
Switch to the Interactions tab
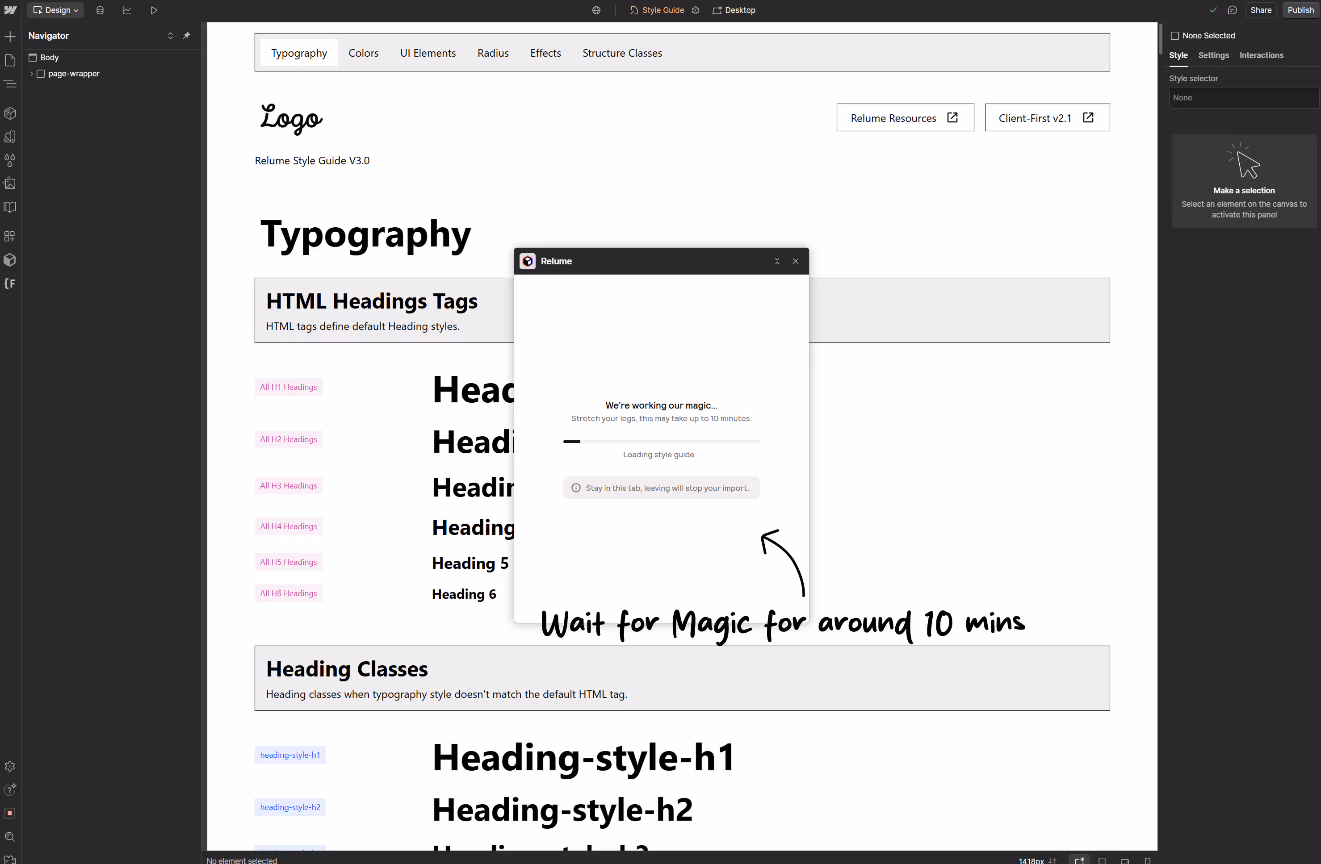point(1261,55)
